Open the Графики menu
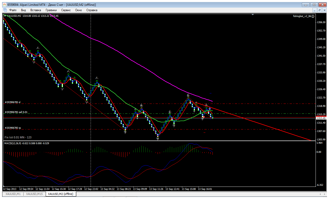 click(51, 10)
